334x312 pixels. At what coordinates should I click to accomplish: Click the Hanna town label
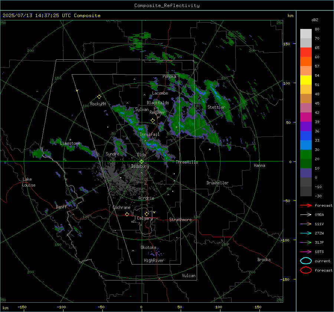[259, 165]
